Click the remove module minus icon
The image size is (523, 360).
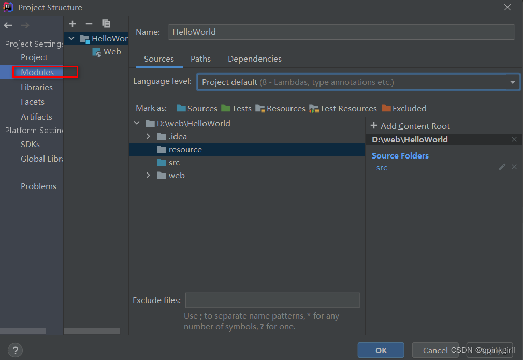coord(89,24)
